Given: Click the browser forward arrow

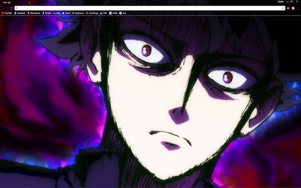Looking at the screenshot, I should [7, 8].
